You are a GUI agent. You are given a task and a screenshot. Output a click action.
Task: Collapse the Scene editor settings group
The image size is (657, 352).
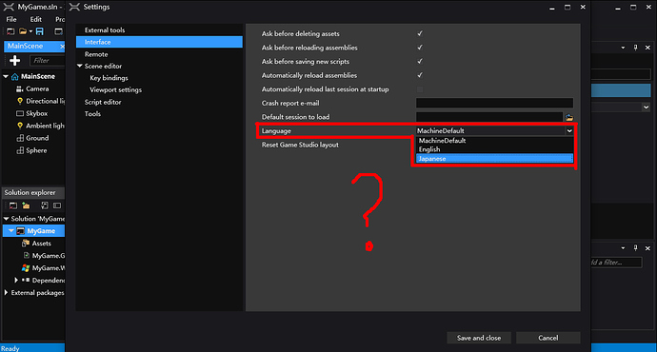[80, 67]
